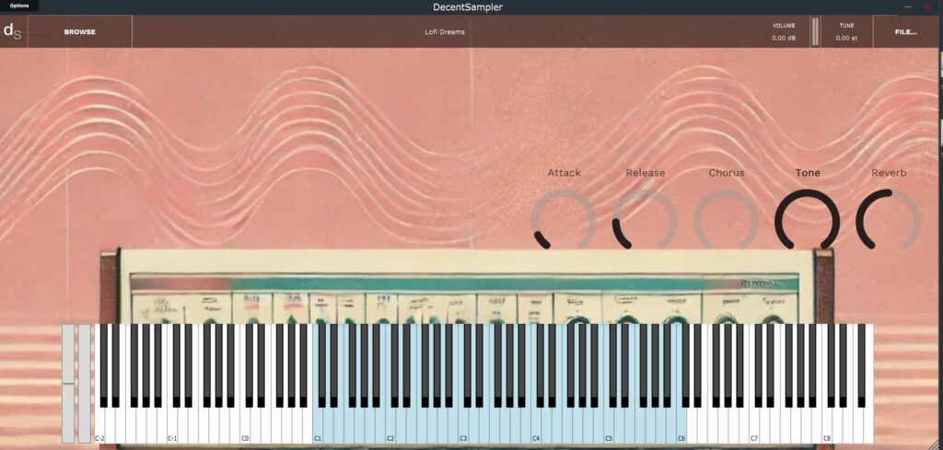943x450 pixels.
Task: Click the VOLUME 0.00 dB value
Action: 784,38
